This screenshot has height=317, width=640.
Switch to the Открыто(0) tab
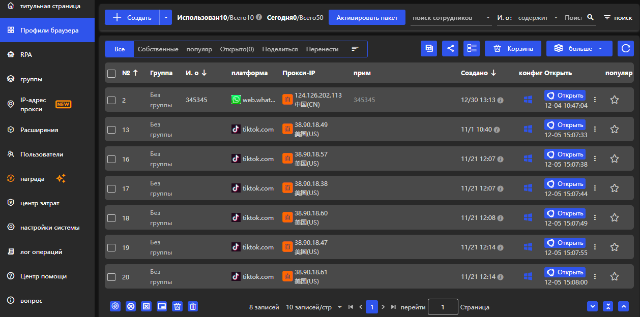[x=237, y=49]
